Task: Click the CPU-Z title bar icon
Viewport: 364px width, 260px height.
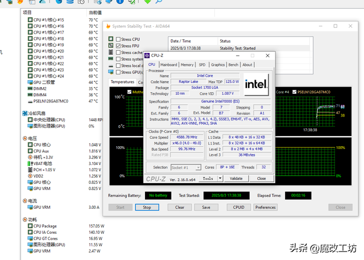Action: tap(147, 56)
